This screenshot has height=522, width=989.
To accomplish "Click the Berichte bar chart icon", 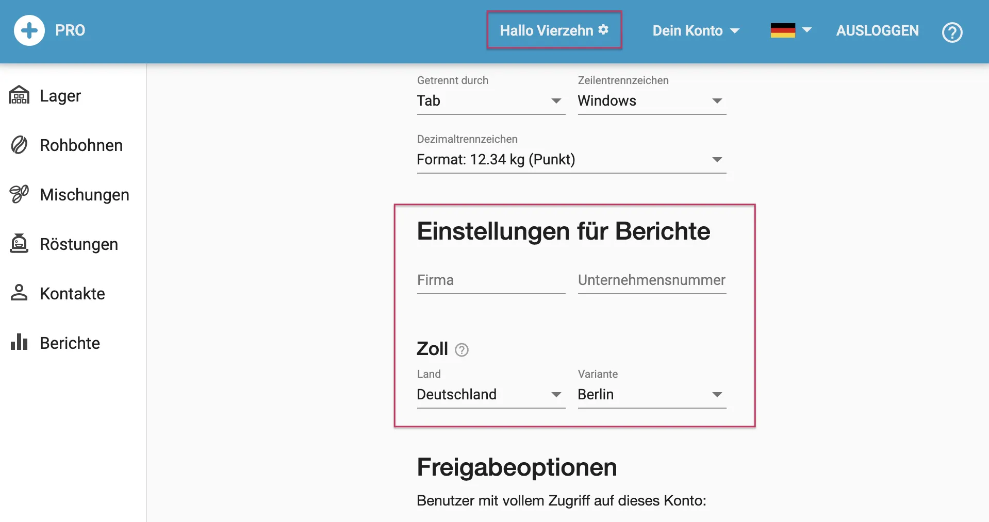I will pos(19,342).
